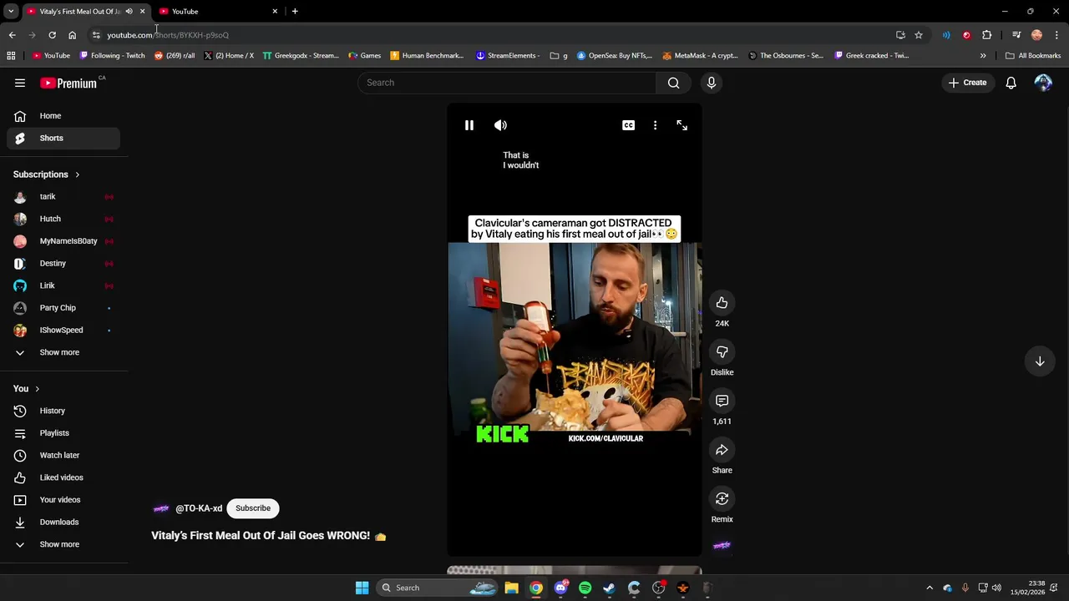Click the browser home button
The height and width of the screenshot is (601, 1069).
72,35
